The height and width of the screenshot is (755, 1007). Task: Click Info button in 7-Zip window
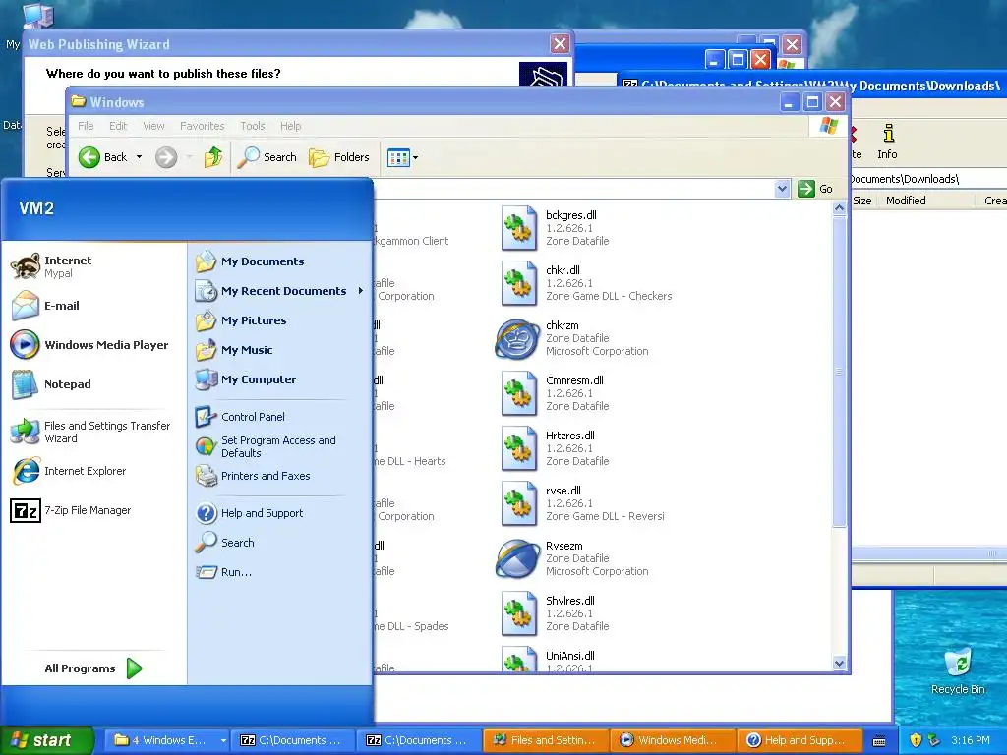click(x=888, y=143)
